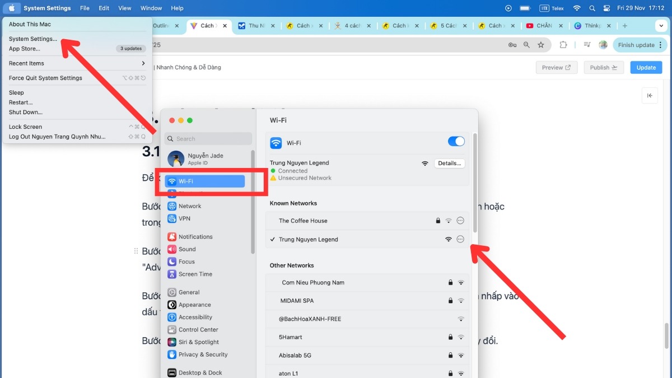Collapse the editor side panel arrow icon

pyautogui.click(x=650, y=96)
